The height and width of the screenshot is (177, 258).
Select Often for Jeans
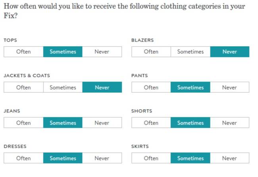pyautogui.click(x=23, y=123)
